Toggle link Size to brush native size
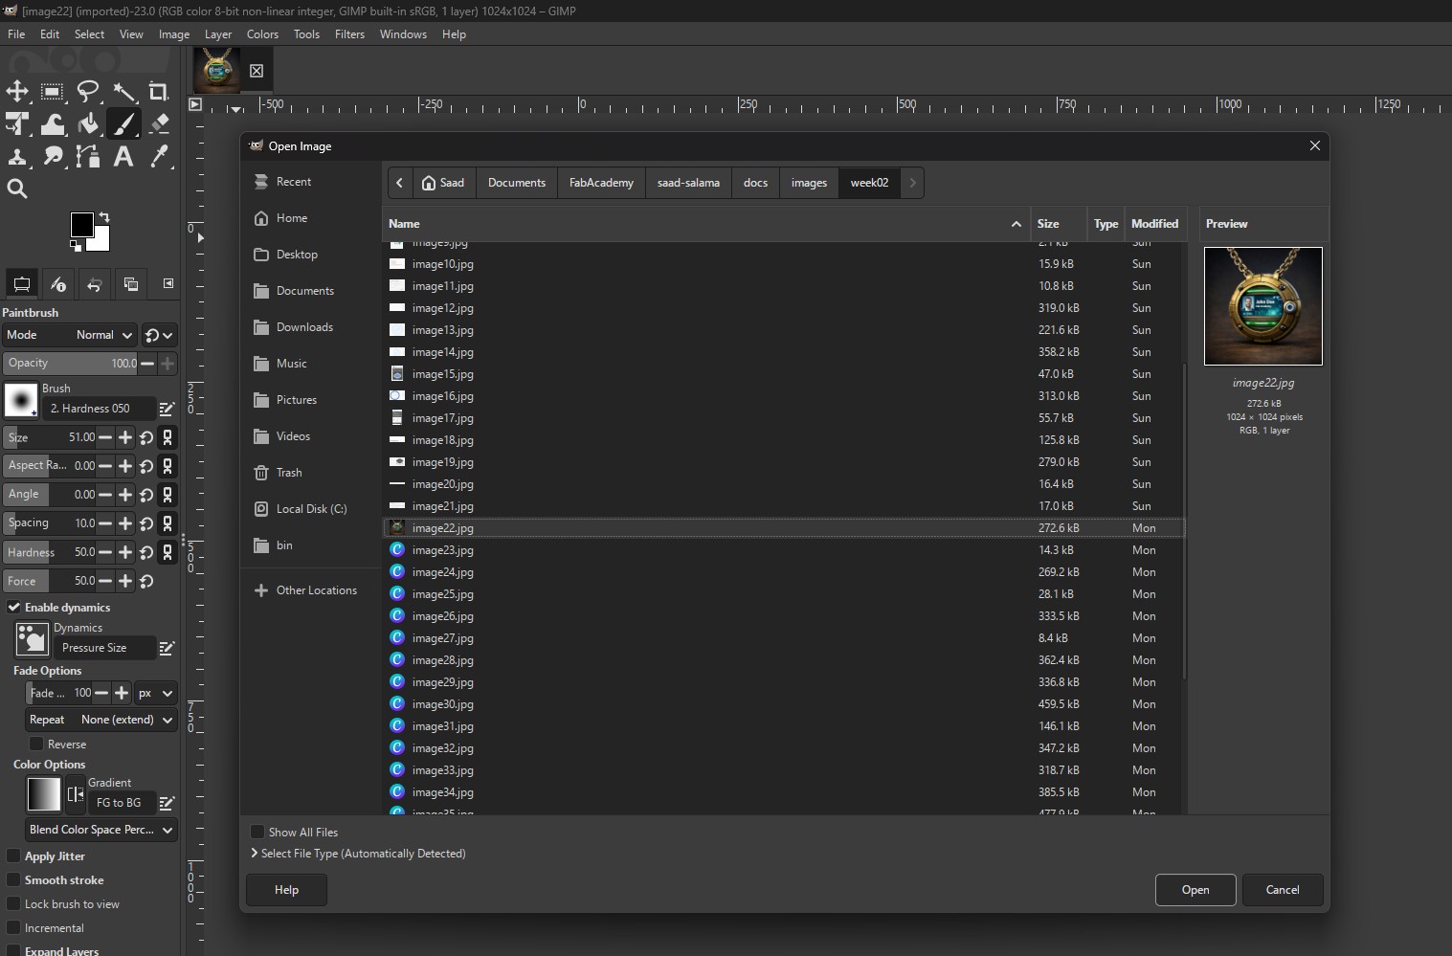The height and width of the screenshot is (956, 1452). (x=168, y=437)
